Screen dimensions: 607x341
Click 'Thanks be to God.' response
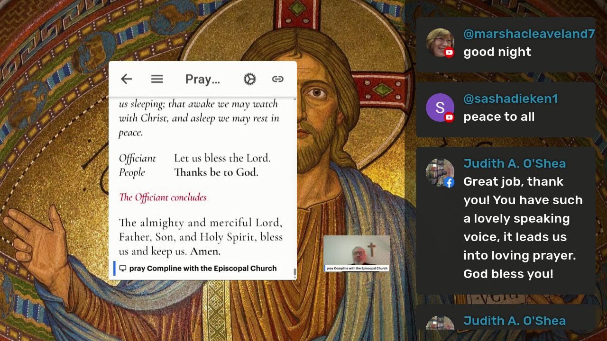216,172
